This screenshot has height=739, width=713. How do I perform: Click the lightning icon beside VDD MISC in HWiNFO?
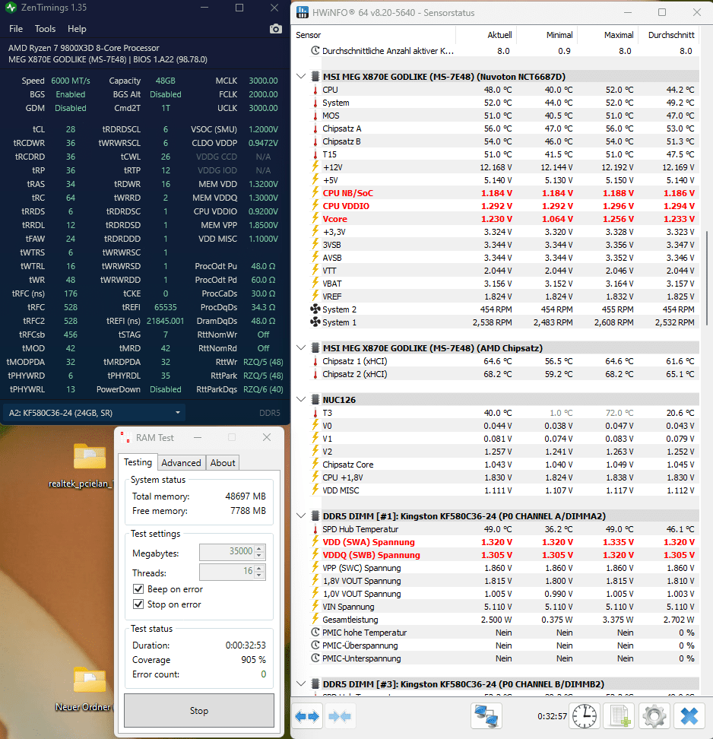(x=315, y=490)
